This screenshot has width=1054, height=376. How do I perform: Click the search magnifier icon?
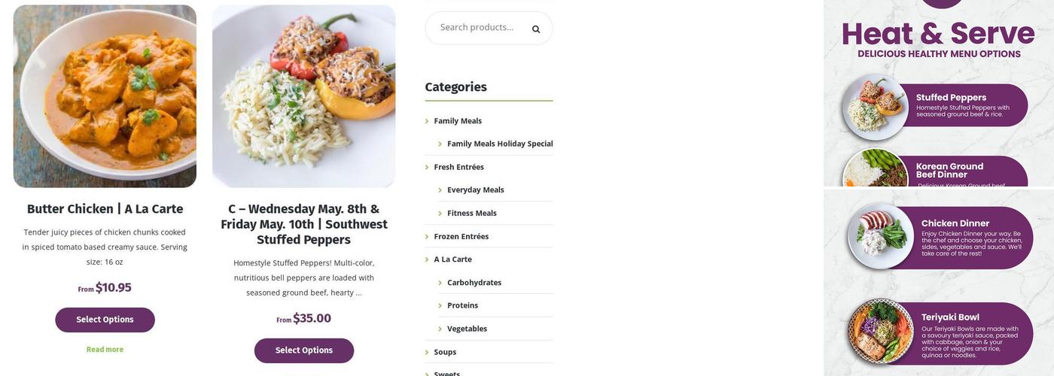click(x=536, y=29)
